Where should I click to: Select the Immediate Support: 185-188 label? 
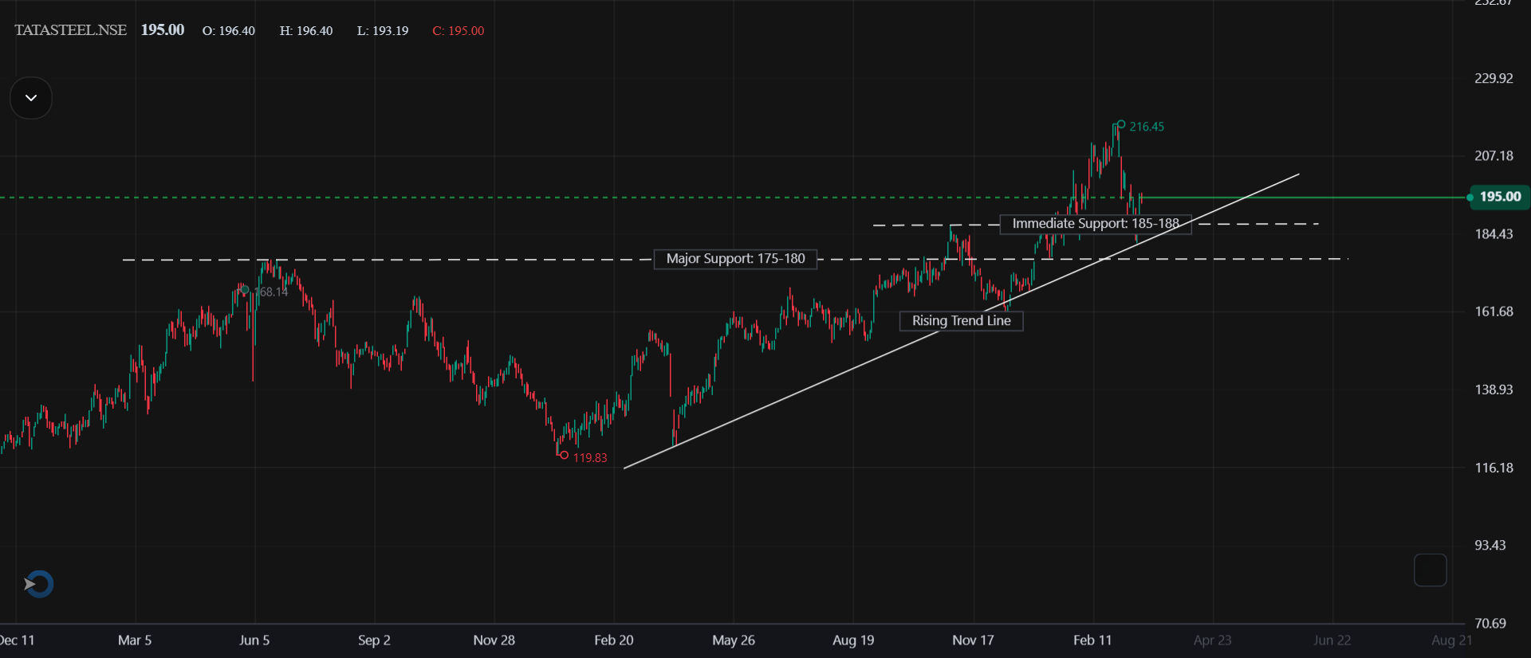click(1096, 224)
